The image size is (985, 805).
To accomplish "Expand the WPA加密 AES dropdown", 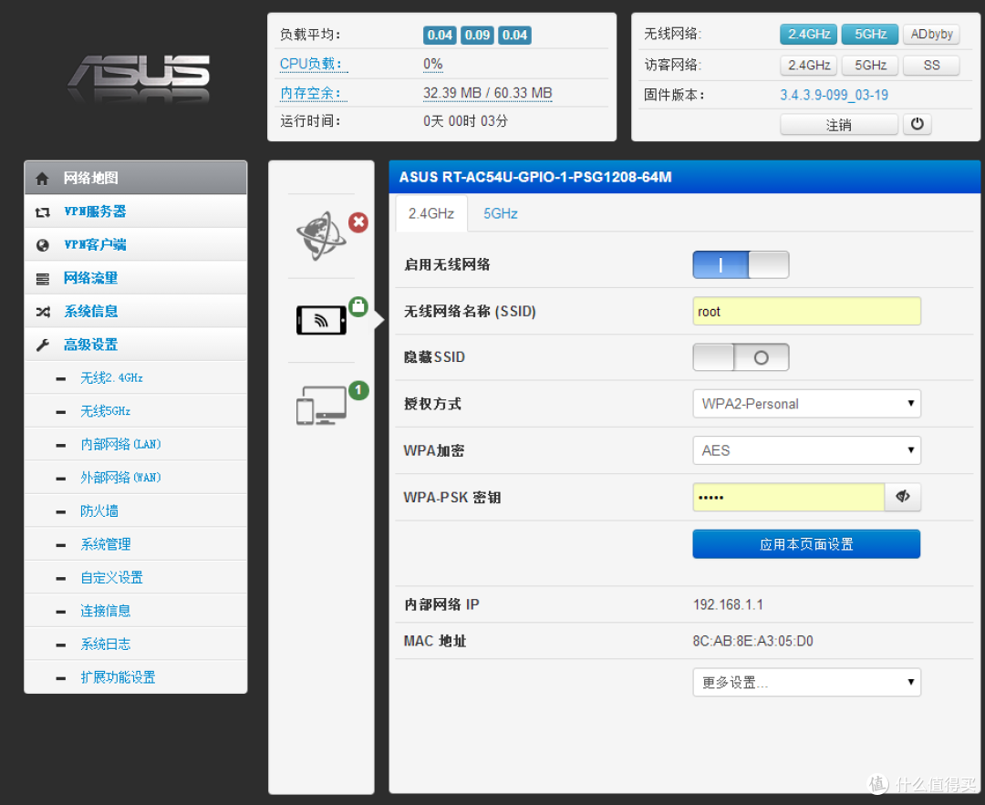I will tap(806, 450).
